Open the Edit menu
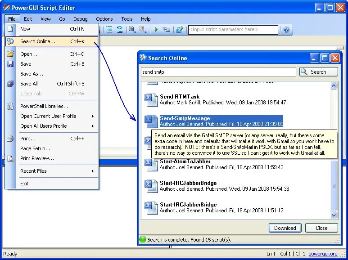The height and width of the screenshot is (260, 348). (28, 19)
